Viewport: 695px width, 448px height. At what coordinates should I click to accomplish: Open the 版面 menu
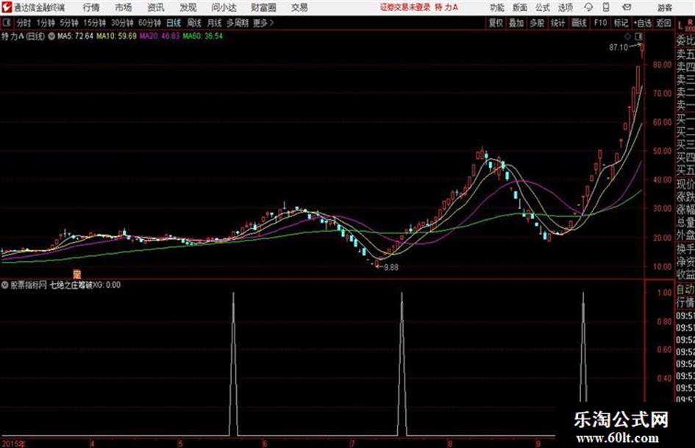[x=520, y=7]
